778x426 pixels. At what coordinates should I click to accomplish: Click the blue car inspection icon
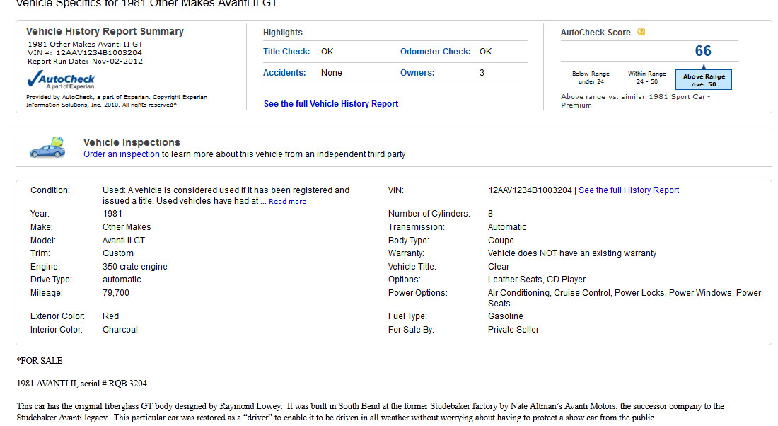click(47, 147)
